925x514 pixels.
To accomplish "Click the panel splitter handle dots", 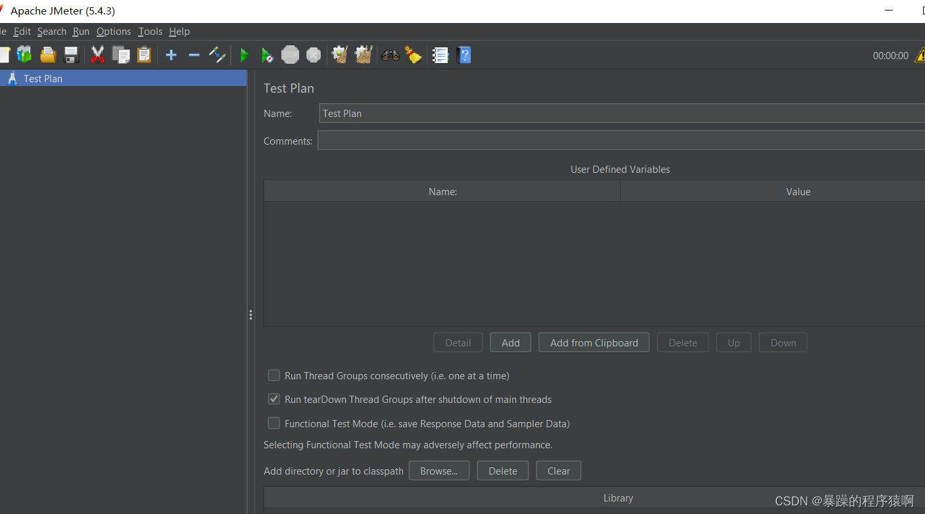I will point(250,315).
